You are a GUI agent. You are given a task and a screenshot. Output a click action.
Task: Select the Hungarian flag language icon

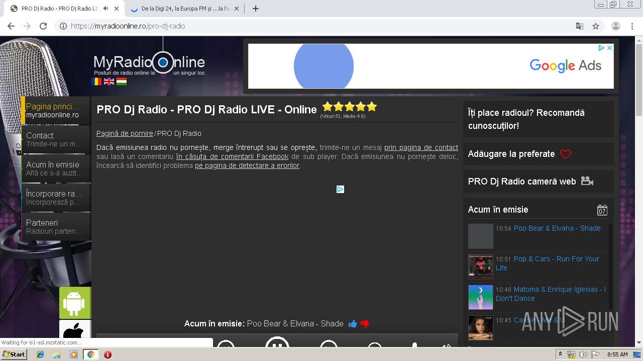point(122,81)
